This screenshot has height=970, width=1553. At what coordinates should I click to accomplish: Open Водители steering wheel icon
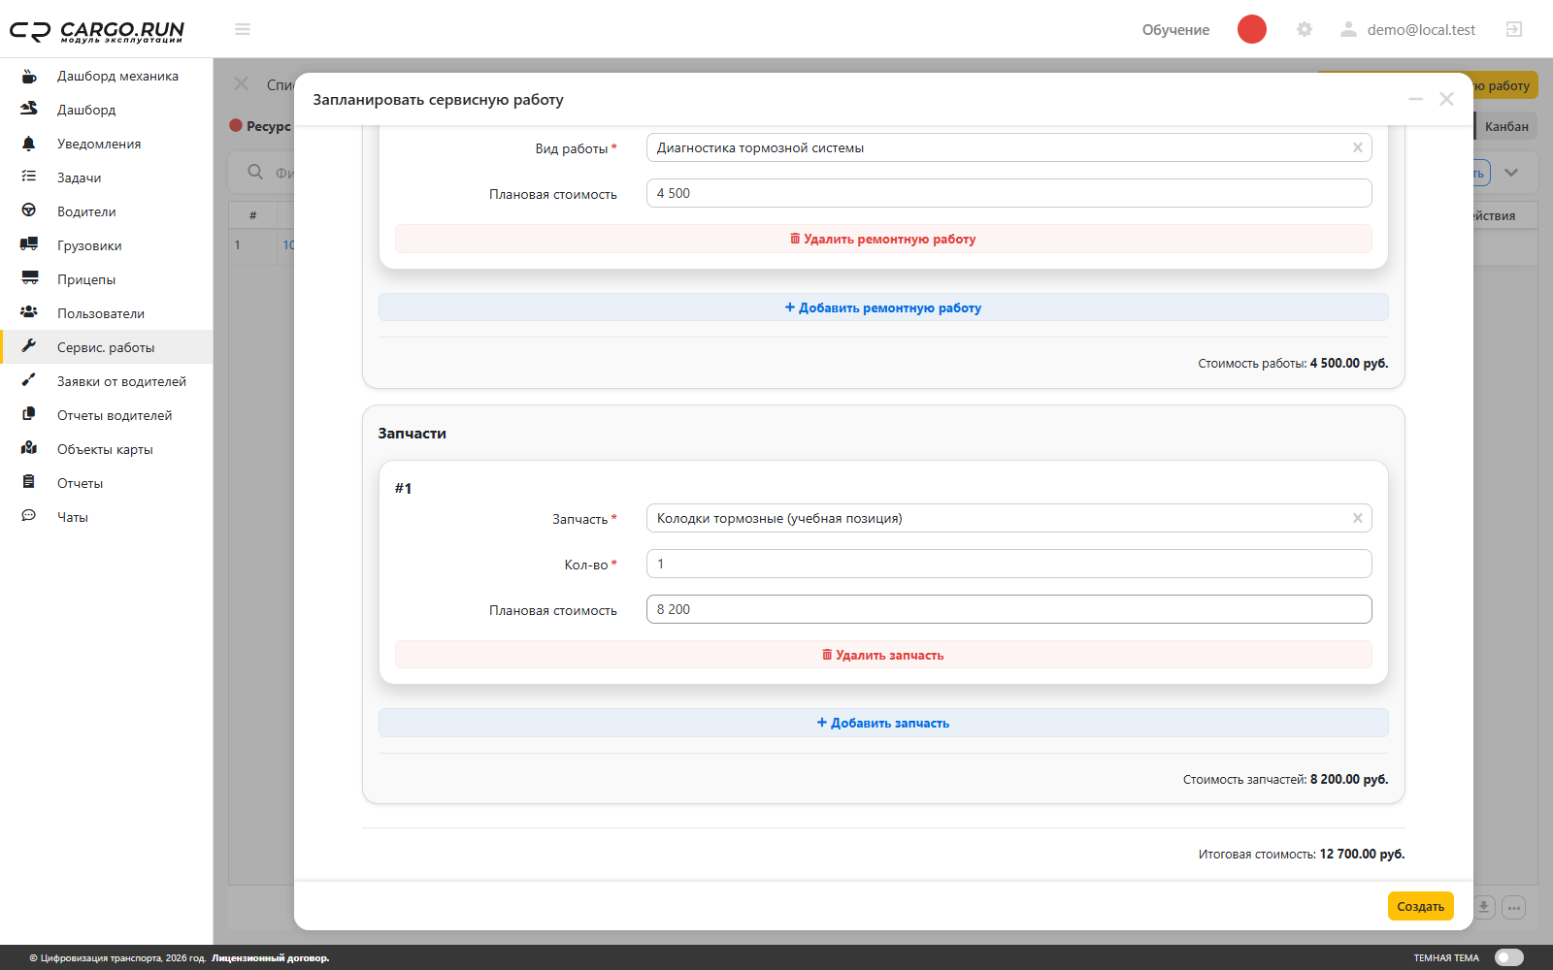point(29,211)
